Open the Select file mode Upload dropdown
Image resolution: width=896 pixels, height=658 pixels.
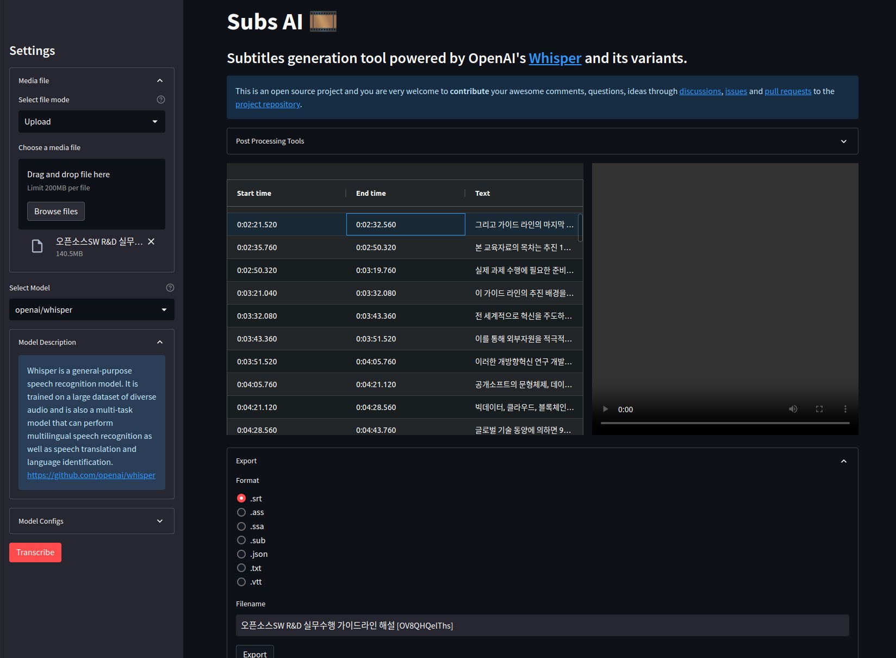point(91,122)
